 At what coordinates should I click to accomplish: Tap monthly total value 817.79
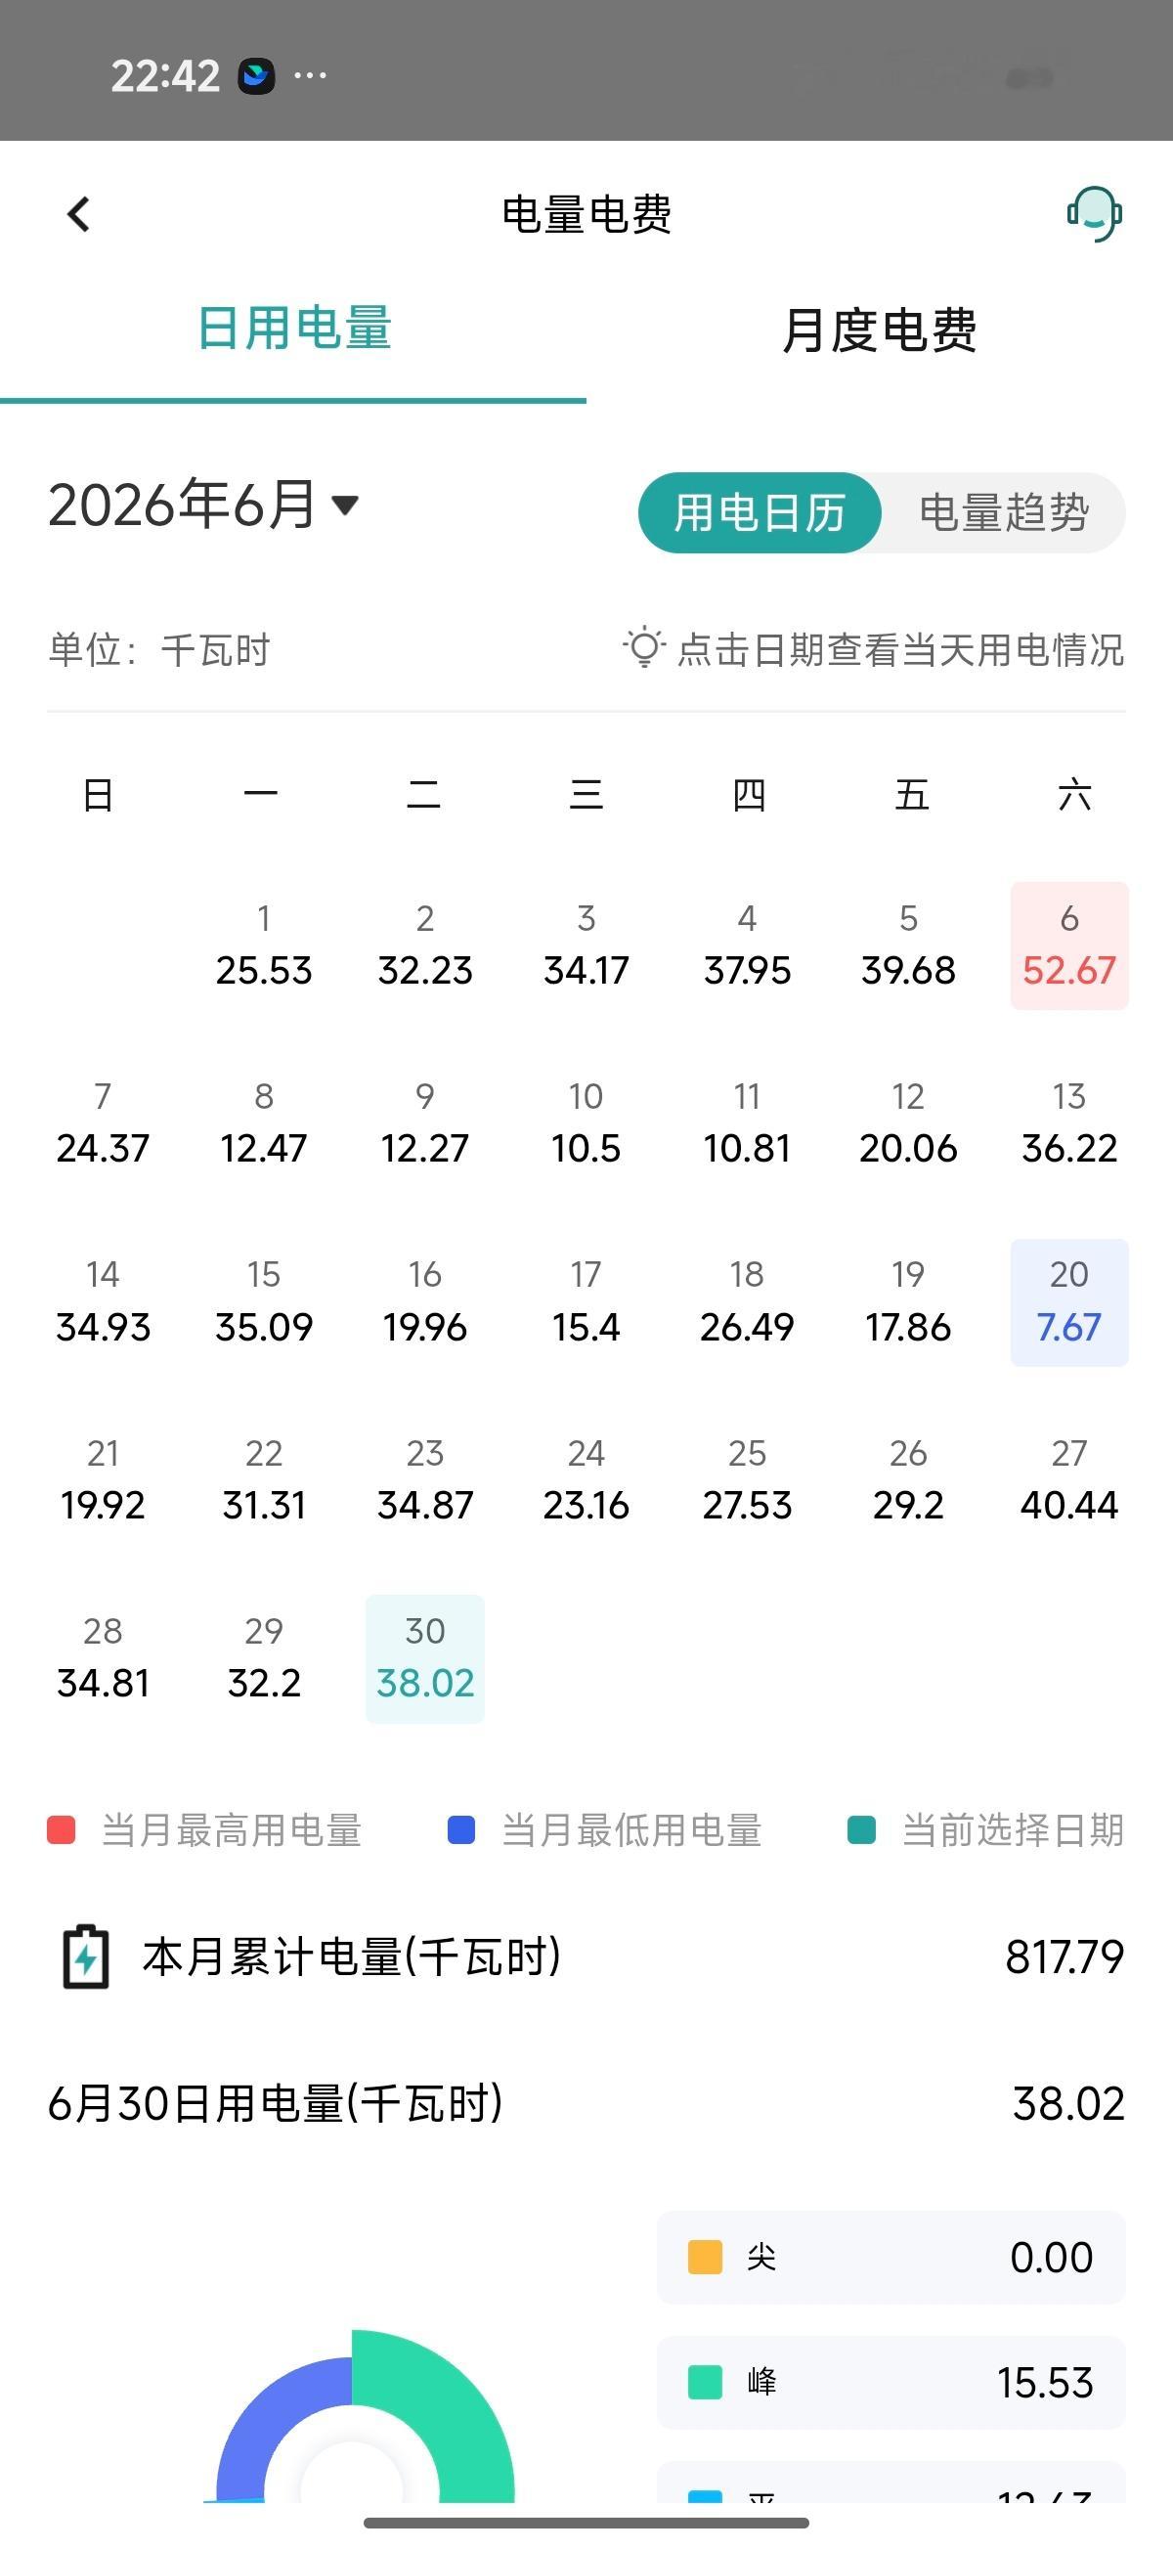[x=1064, y=1956]
